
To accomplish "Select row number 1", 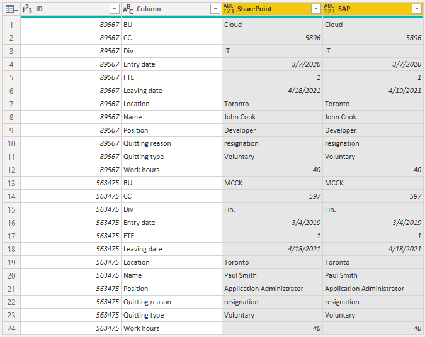I will click(11, 25).
